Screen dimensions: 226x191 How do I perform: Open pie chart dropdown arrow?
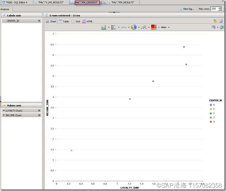click(x=139, y=27)
